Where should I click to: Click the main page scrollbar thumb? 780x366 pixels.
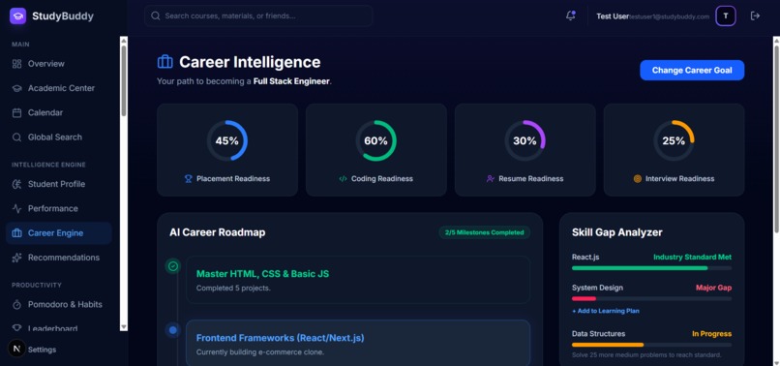coord(776,138)
